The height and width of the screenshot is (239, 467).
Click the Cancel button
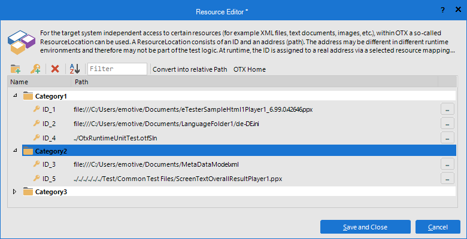pos(438,227)
